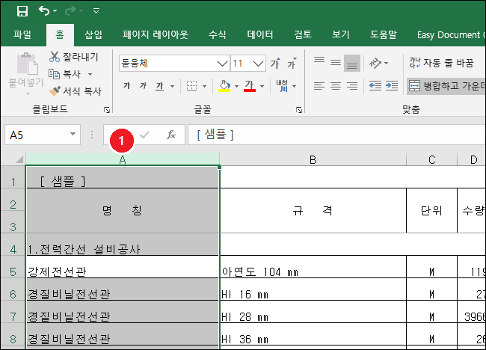Click the Insert Function fx icon

pos(170,135)
